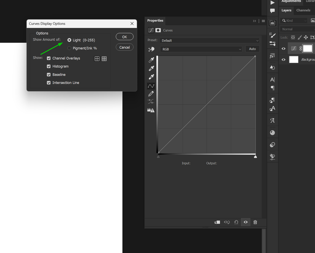Open the Comments speech bubble panel
315x253 pixels.
click(272, 11)
